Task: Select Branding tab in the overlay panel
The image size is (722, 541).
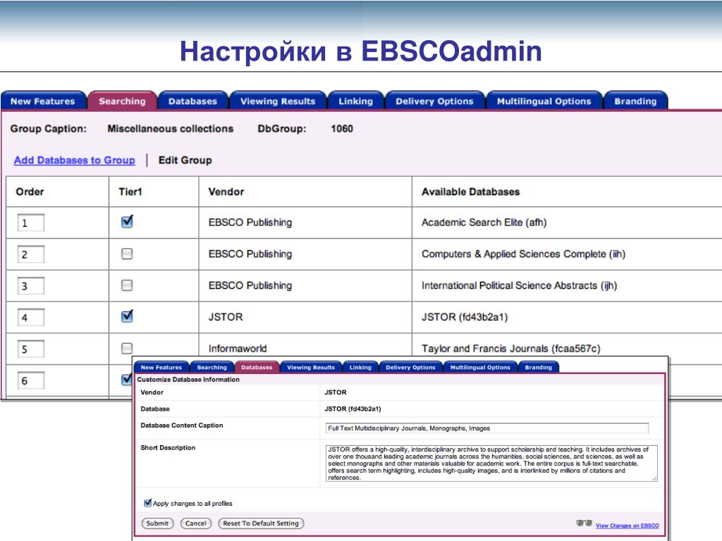Action: tap(538, 367)
